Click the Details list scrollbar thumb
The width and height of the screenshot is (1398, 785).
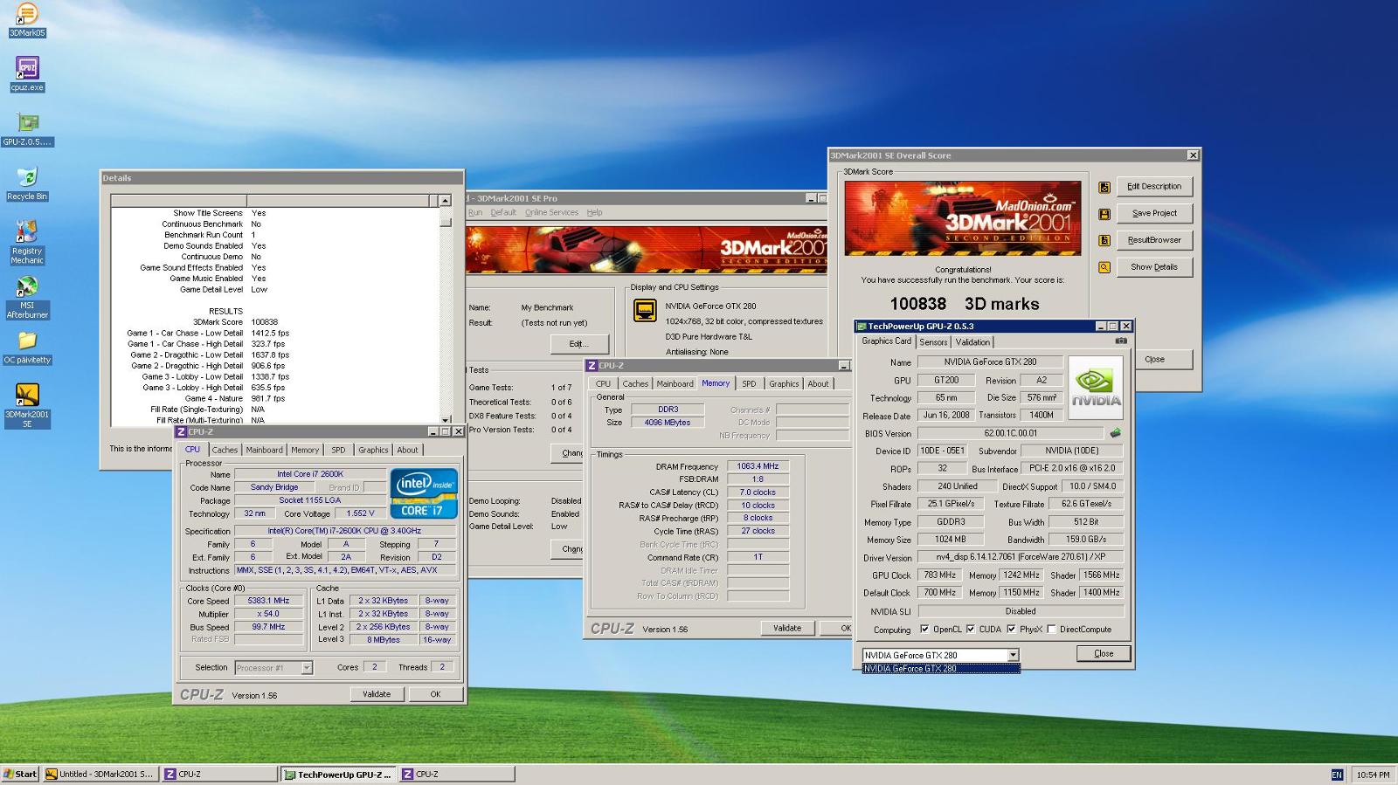click(x=445, y=222)
